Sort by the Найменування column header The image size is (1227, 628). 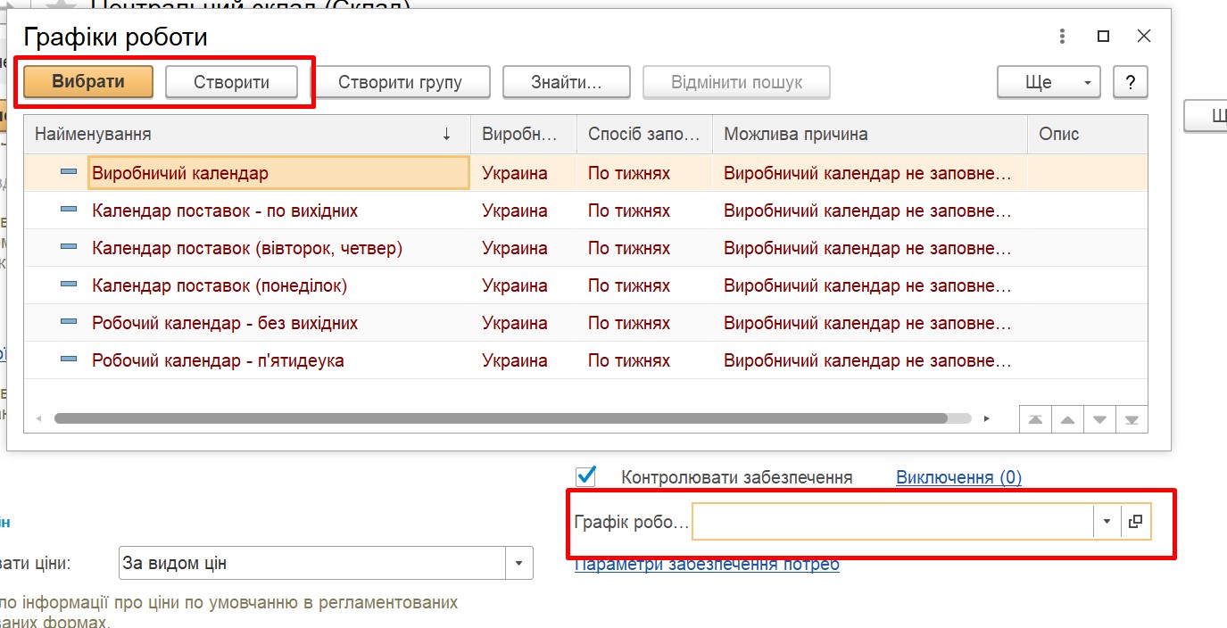coord(247,134)
